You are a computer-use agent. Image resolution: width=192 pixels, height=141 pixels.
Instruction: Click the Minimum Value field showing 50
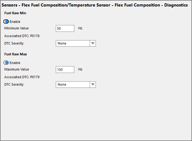pos(65,28)
